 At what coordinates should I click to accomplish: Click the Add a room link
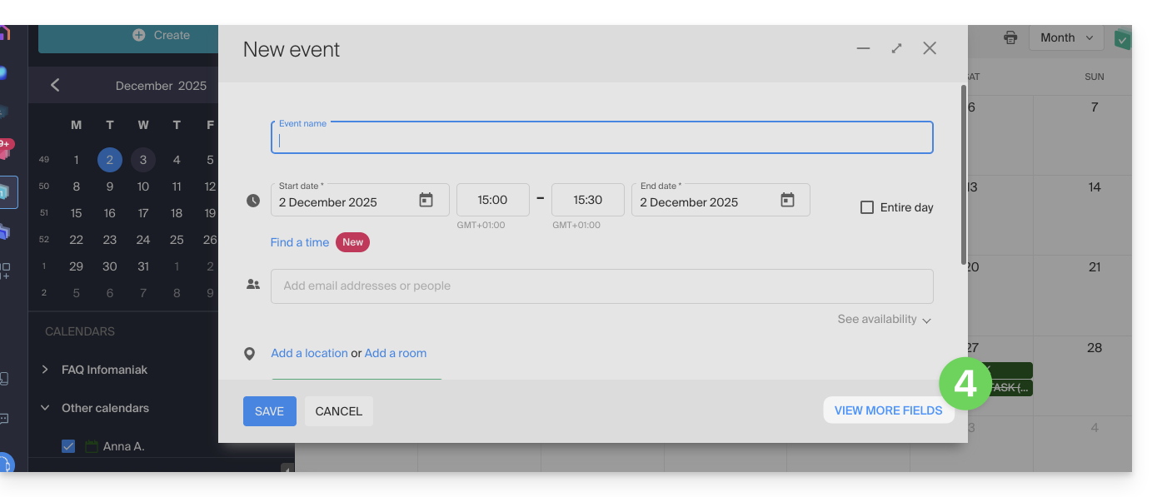click(395, 353)
